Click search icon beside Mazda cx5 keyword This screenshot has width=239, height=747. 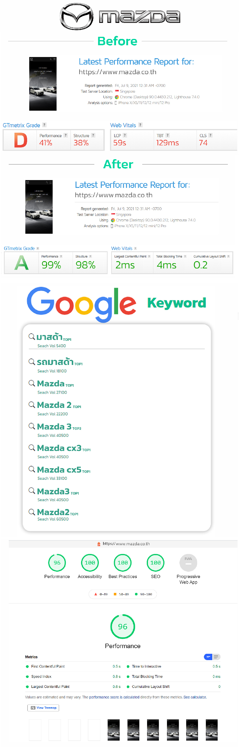(x=32, y=469)
